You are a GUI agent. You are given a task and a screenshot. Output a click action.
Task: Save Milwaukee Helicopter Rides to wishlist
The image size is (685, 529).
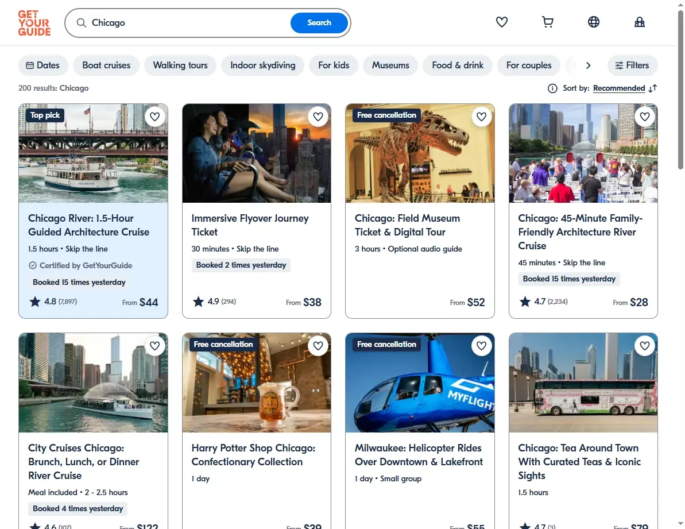point(481,346)
